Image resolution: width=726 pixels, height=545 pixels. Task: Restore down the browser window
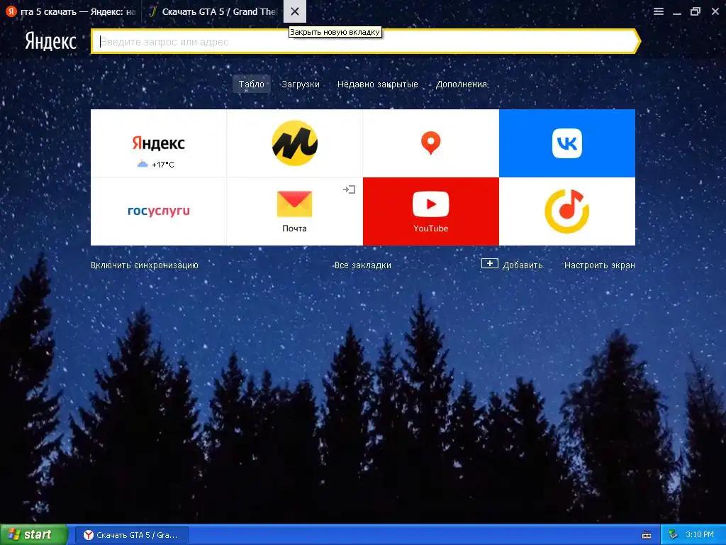click(x=696, y=11)
